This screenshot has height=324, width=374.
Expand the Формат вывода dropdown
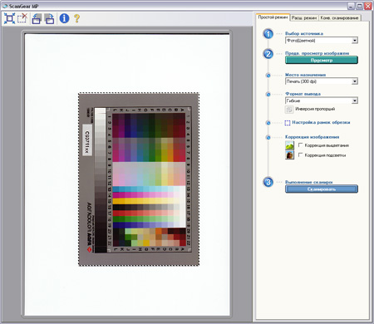[x=355, y=101]
